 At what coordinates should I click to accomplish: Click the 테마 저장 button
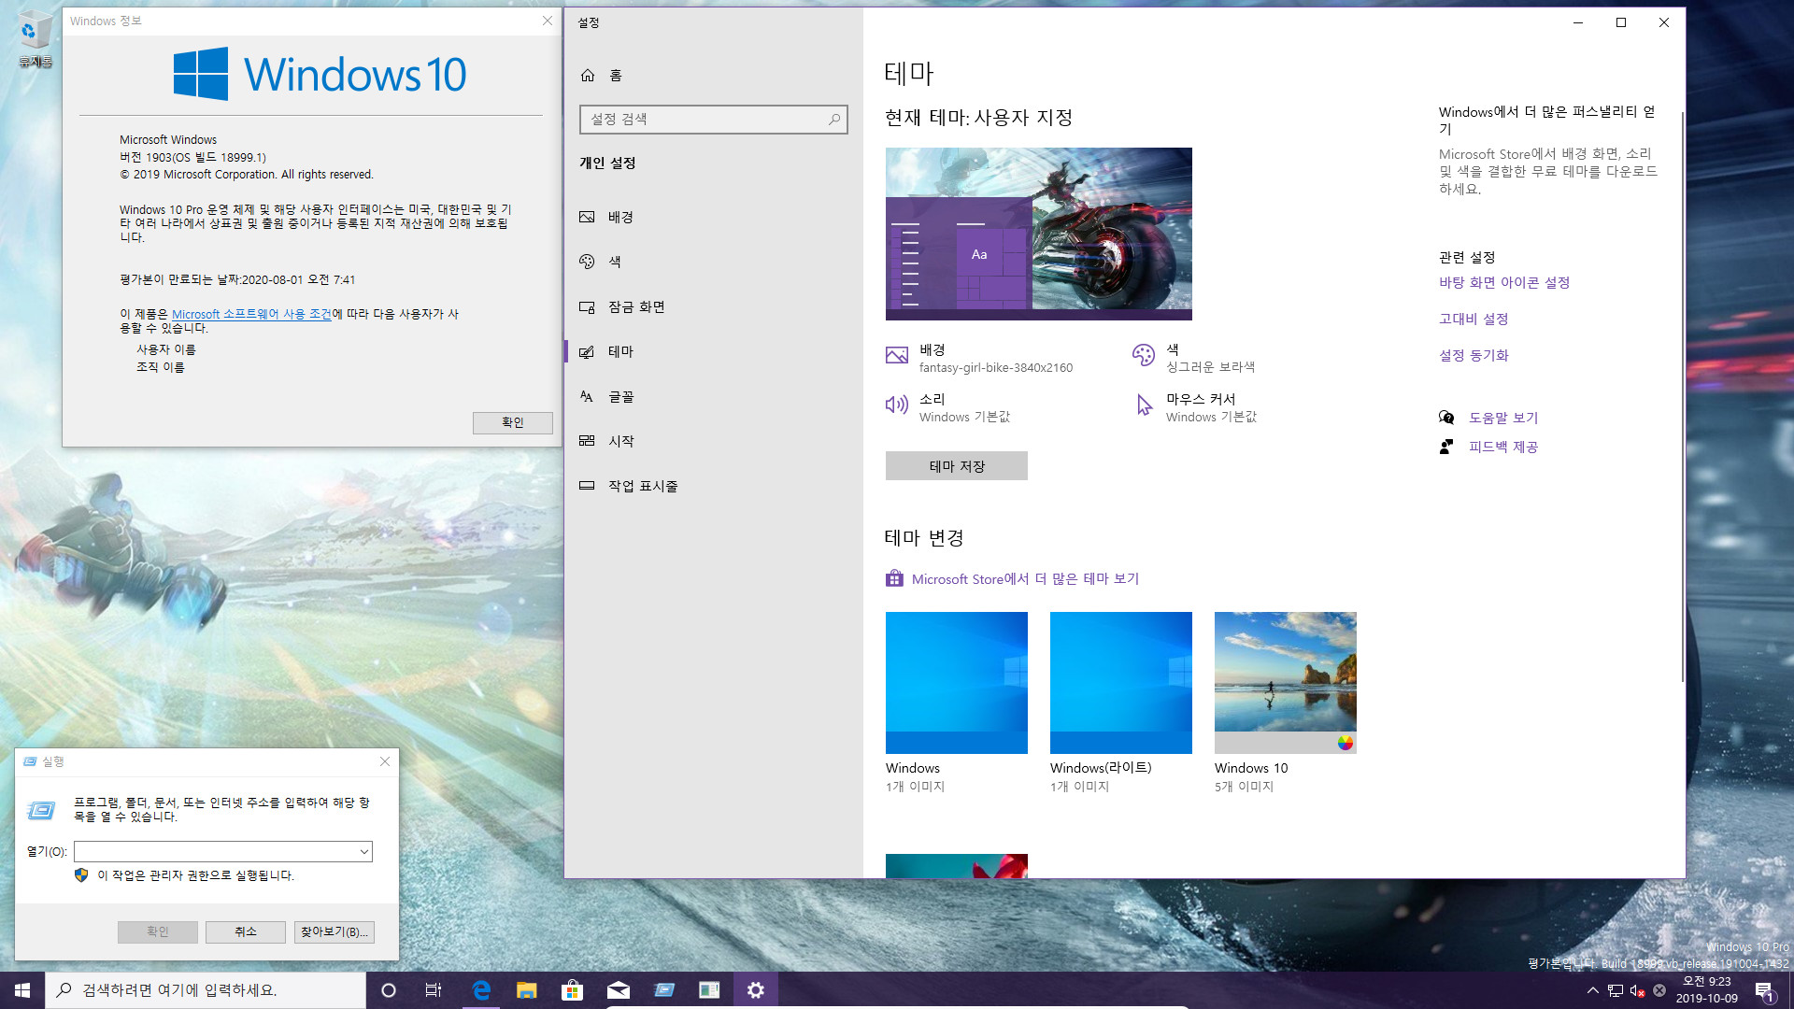point(957,466)
